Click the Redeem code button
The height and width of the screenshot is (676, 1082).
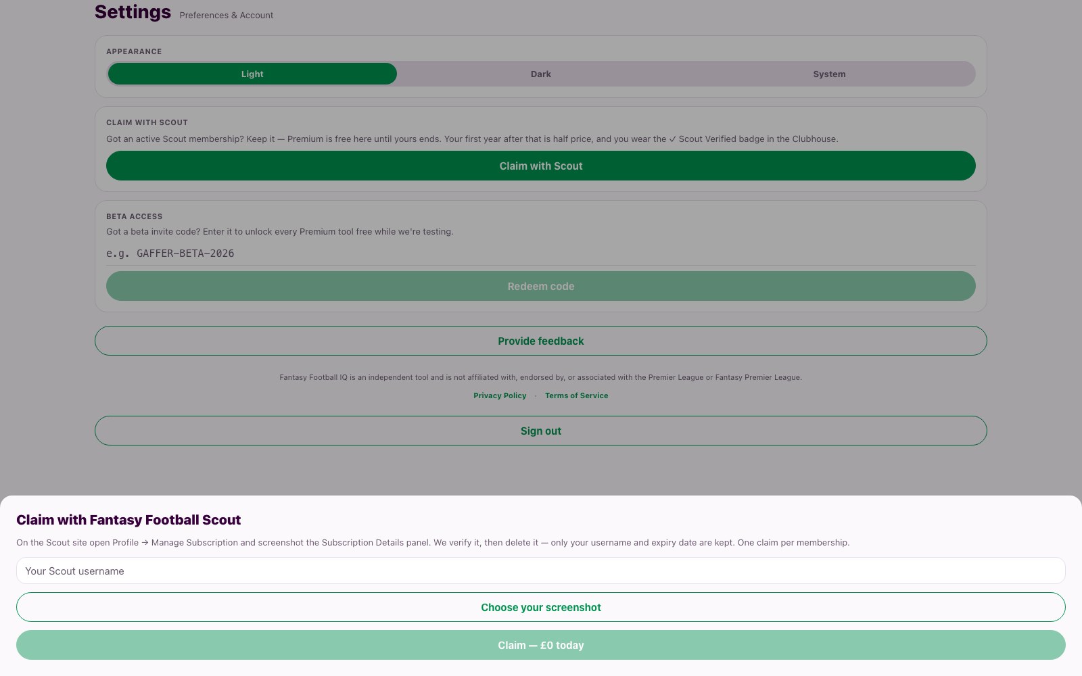point(541,286)
